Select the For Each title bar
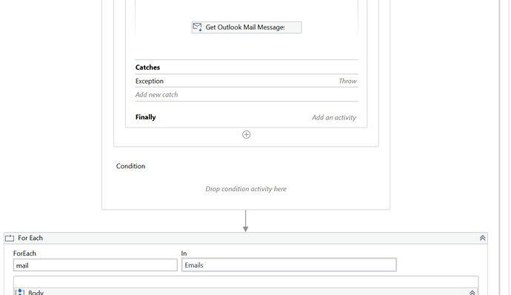Viewport: 511px width, 295px height. tap(246, 238)
